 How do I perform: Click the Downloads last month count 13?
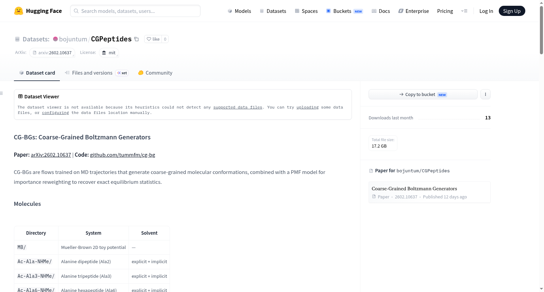click(x=488, y=118)
